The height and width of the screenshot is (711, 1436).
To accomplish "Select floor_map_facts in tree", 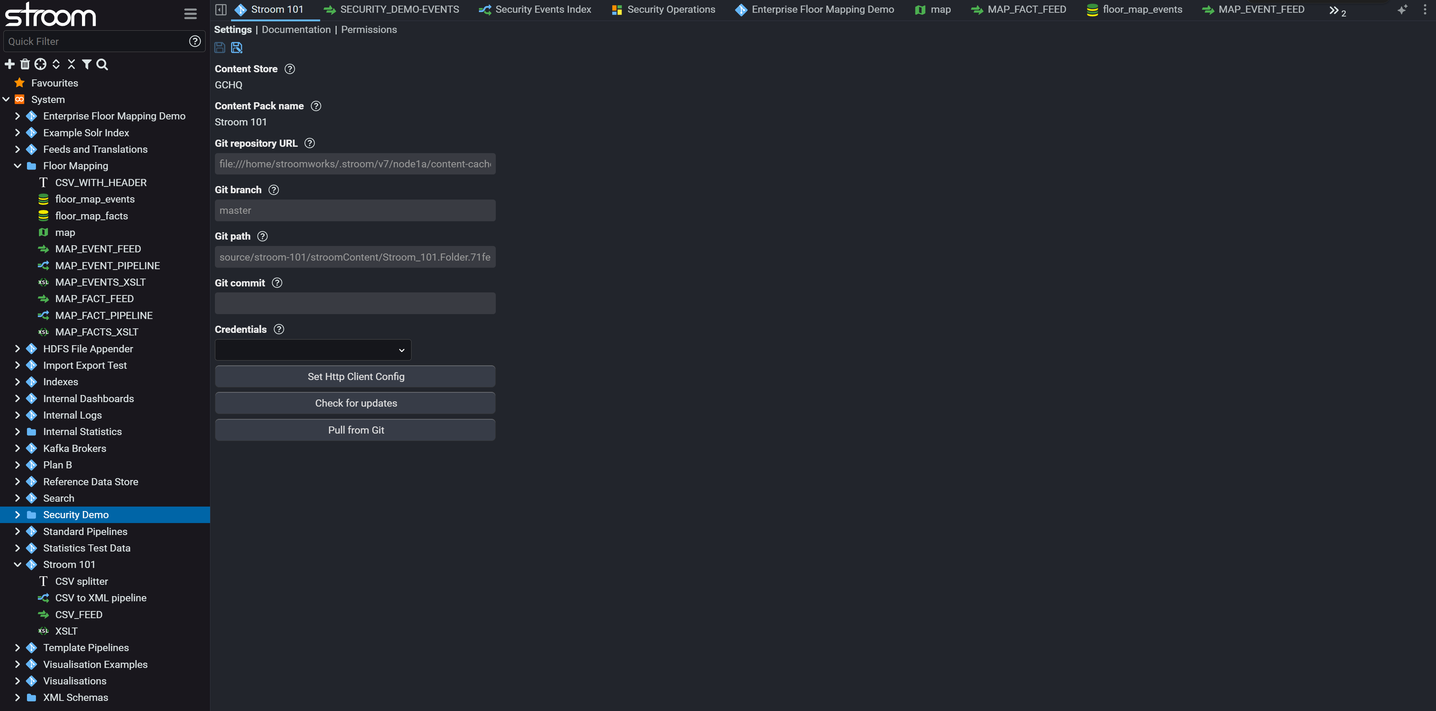I will pyautogui.click(x=91, y=216).
